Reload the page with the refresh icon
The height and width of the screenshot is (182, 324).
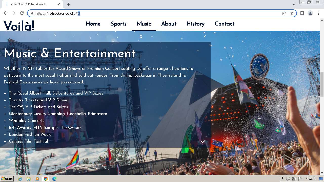pyautogui.click(x=22, y=13)
